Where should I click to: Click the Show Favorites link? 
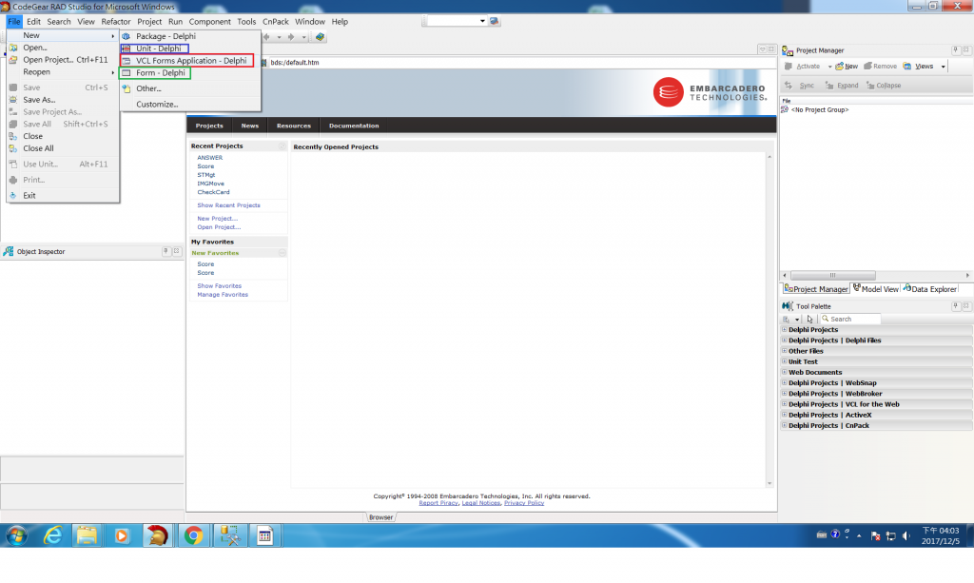click(220, 286)
